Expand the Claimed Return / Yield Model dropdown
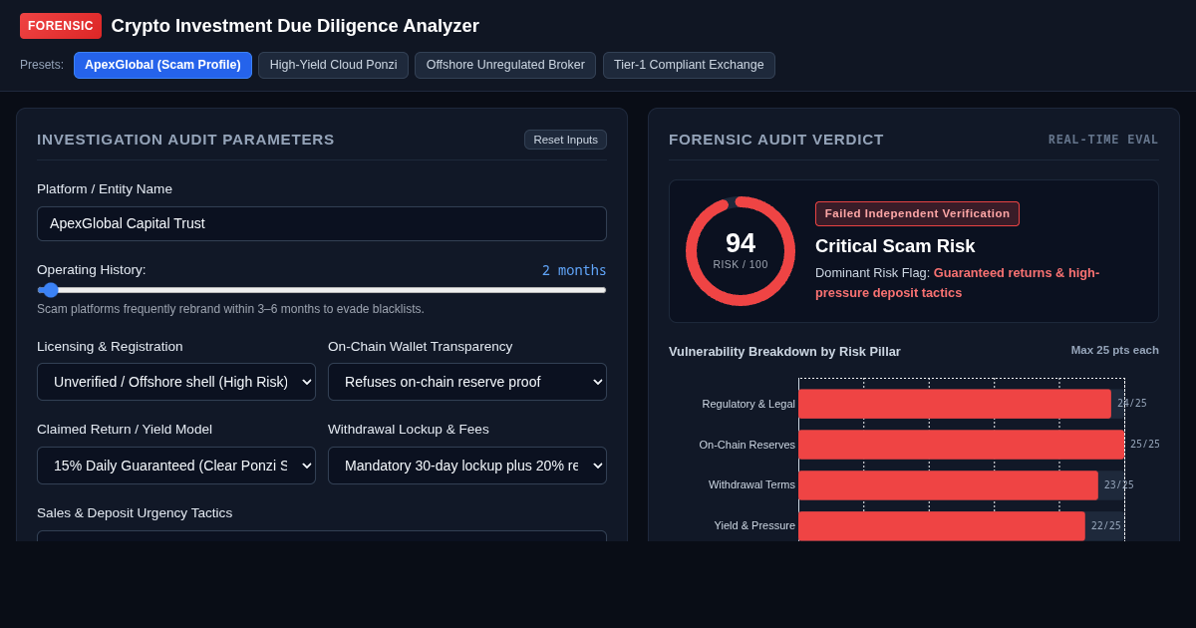 [176, 466]
